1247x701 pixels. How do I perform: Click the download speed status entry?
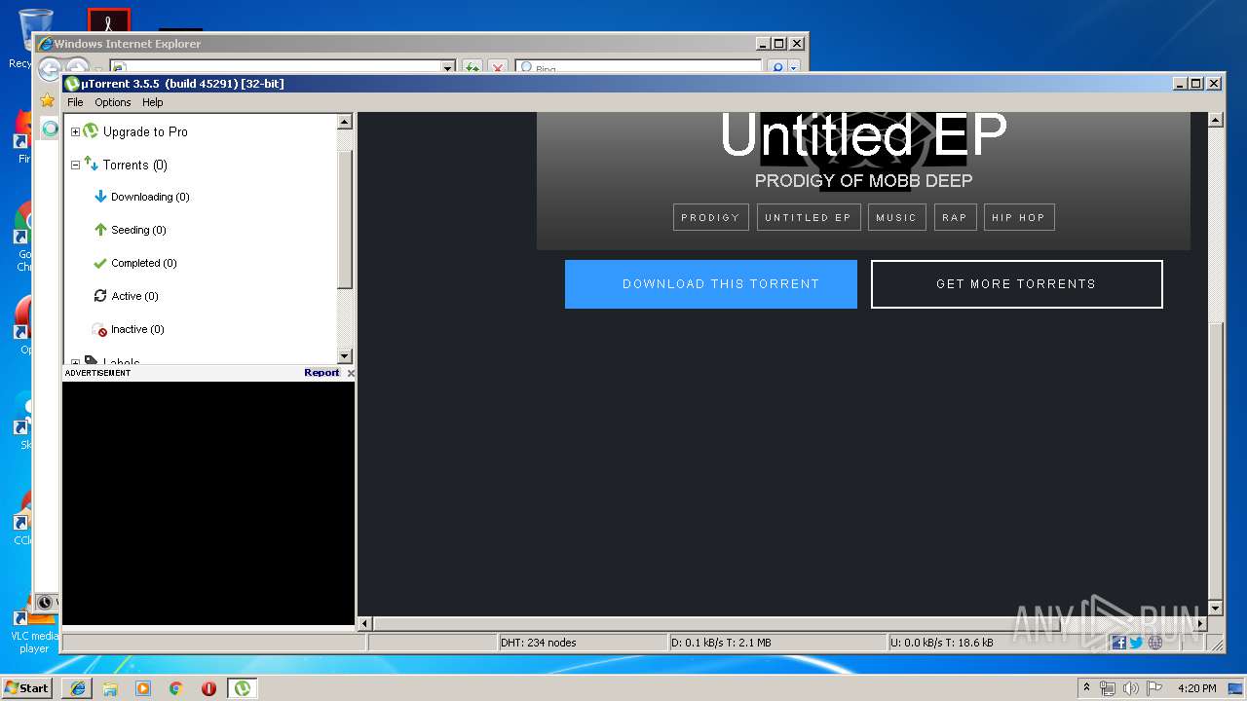722,643
